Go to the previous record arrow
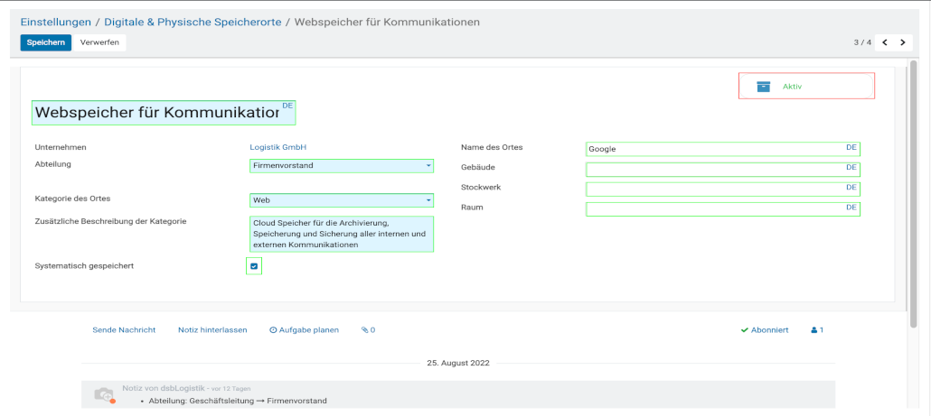This screenshot has width=931, height=416. point(885,42)
